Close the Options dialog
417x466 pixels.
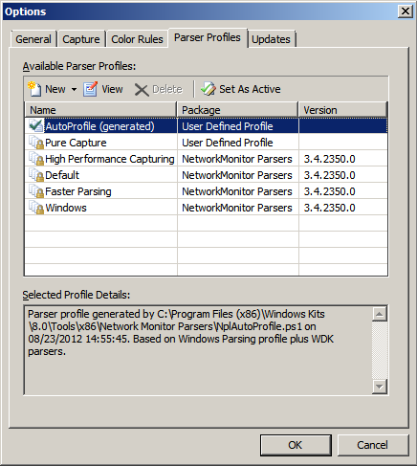406,11
